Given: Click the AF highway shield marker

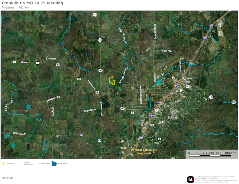Looking at the screenshot, I should [174, 78].
